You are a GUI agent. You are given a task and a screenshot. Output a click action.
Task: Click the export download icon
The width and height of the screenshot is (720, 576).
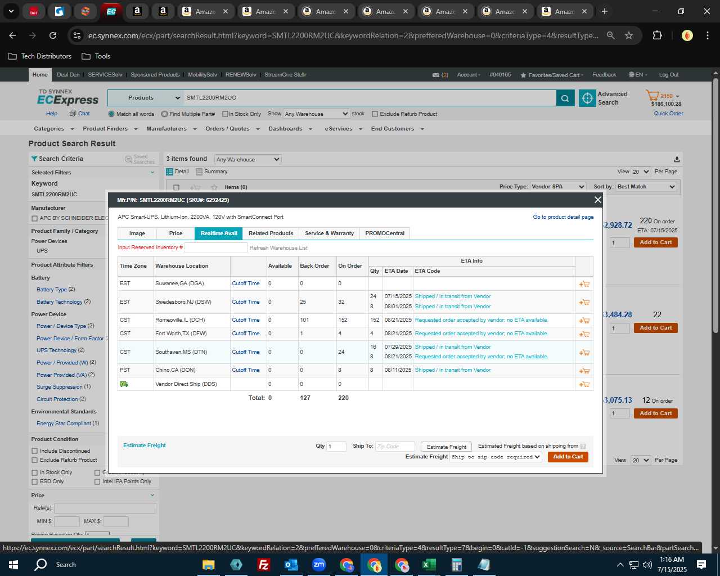pyautogui.click(x=677, y=159)
